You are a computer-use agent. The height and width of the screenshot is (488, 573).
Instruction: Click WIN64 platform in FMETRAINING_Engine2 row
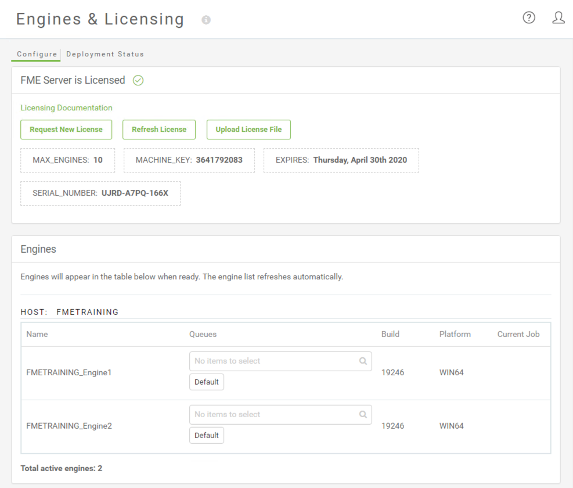coord(451,426)
